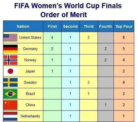Select the China flag icon
137x122 pixels.
tap(10, 105)
